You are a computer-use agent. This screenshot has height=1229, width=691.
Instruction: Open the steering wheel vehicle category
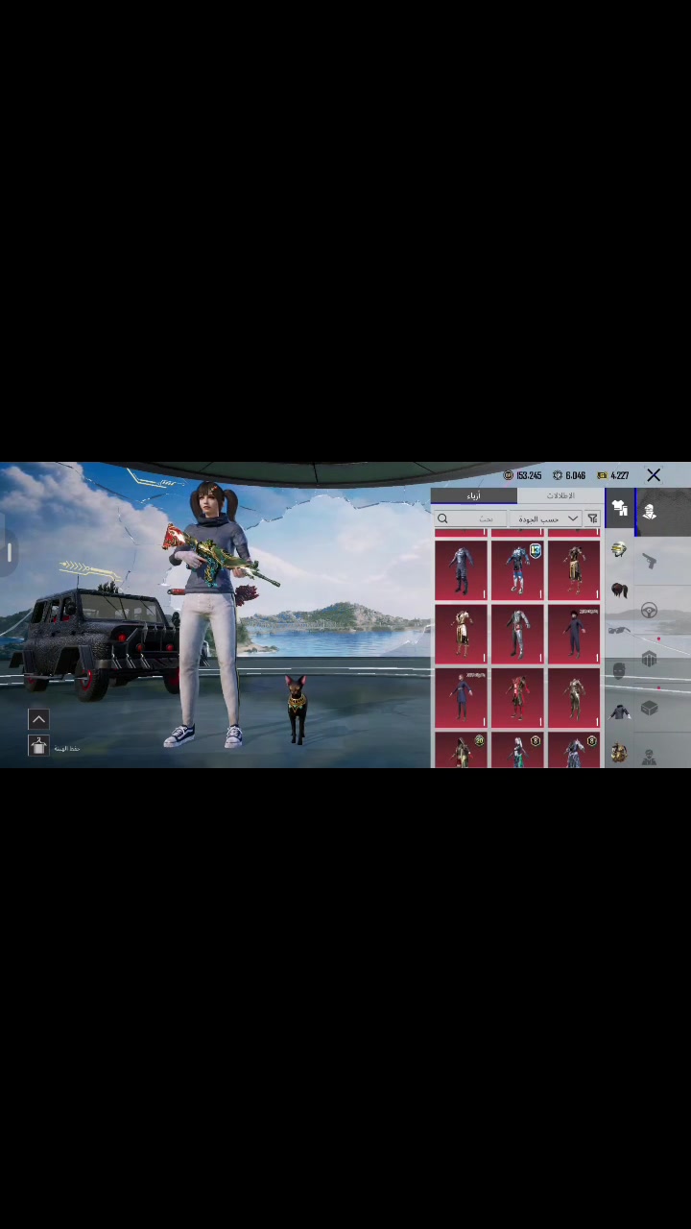click(x=650, y=611)
